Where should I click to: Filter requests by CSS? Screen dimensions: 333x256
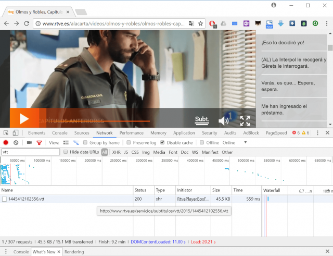point(135,152)
